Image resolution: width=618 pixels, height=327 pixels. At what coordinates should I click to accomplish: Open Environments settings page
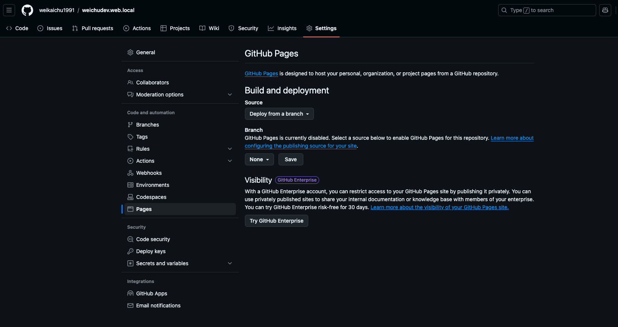pos(180,185)
